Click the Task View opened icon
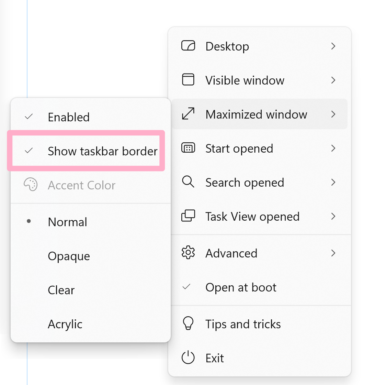This screenshot has width=374, height=385. tap(189, 217)
